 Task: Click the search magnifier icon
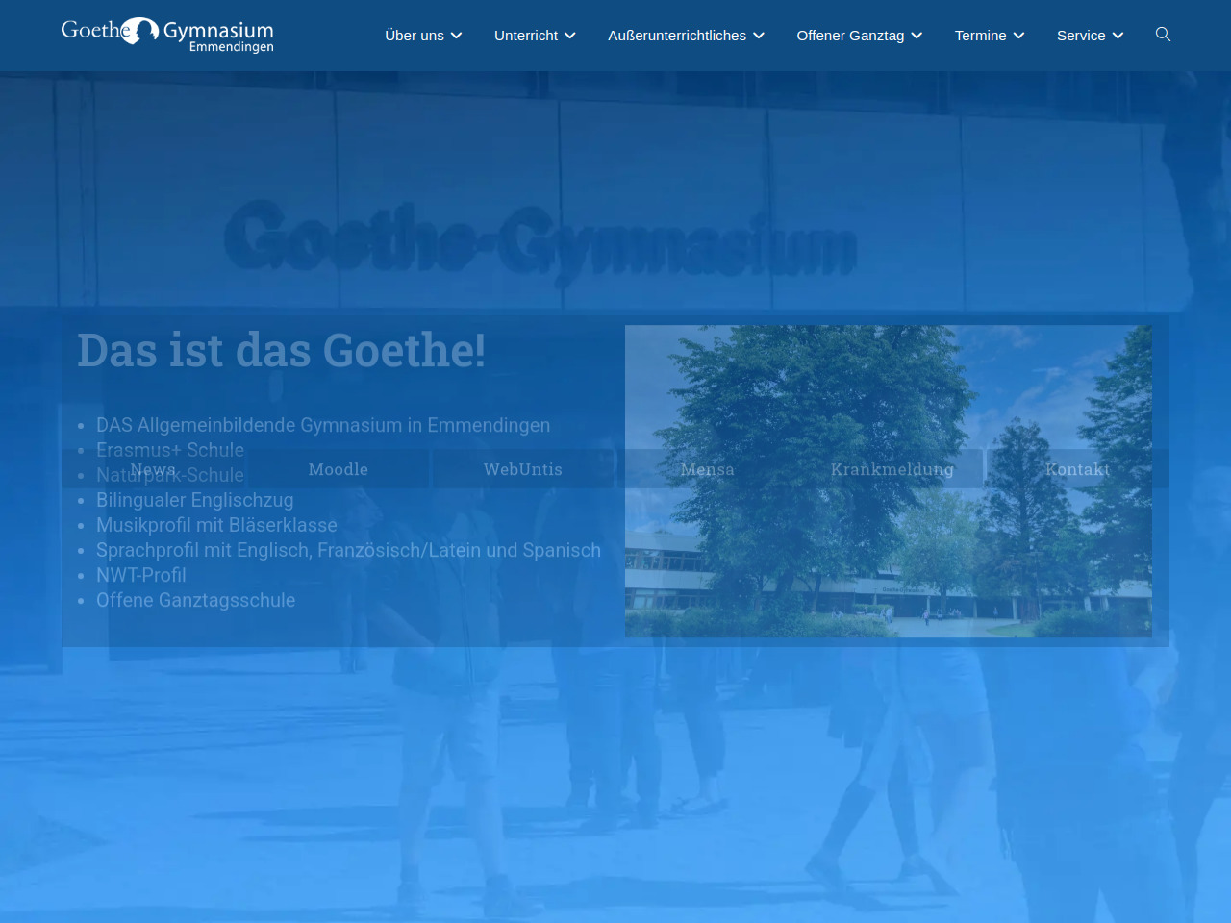coord(1163,35)
